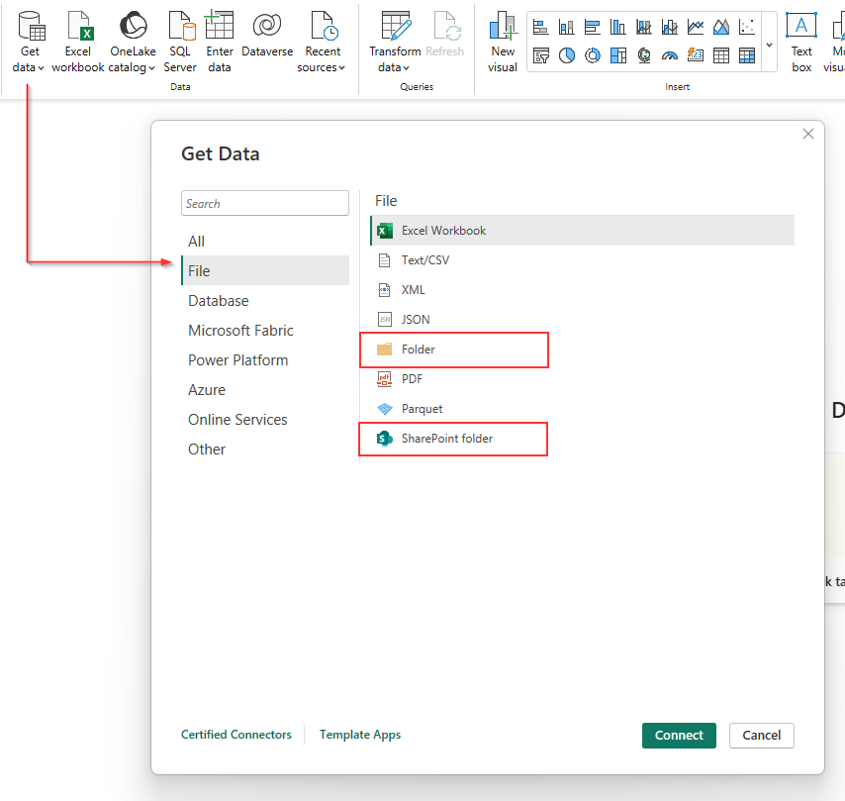Select the Database category
The height and width of the screenshot is (801, 845).
click(219, 301)
